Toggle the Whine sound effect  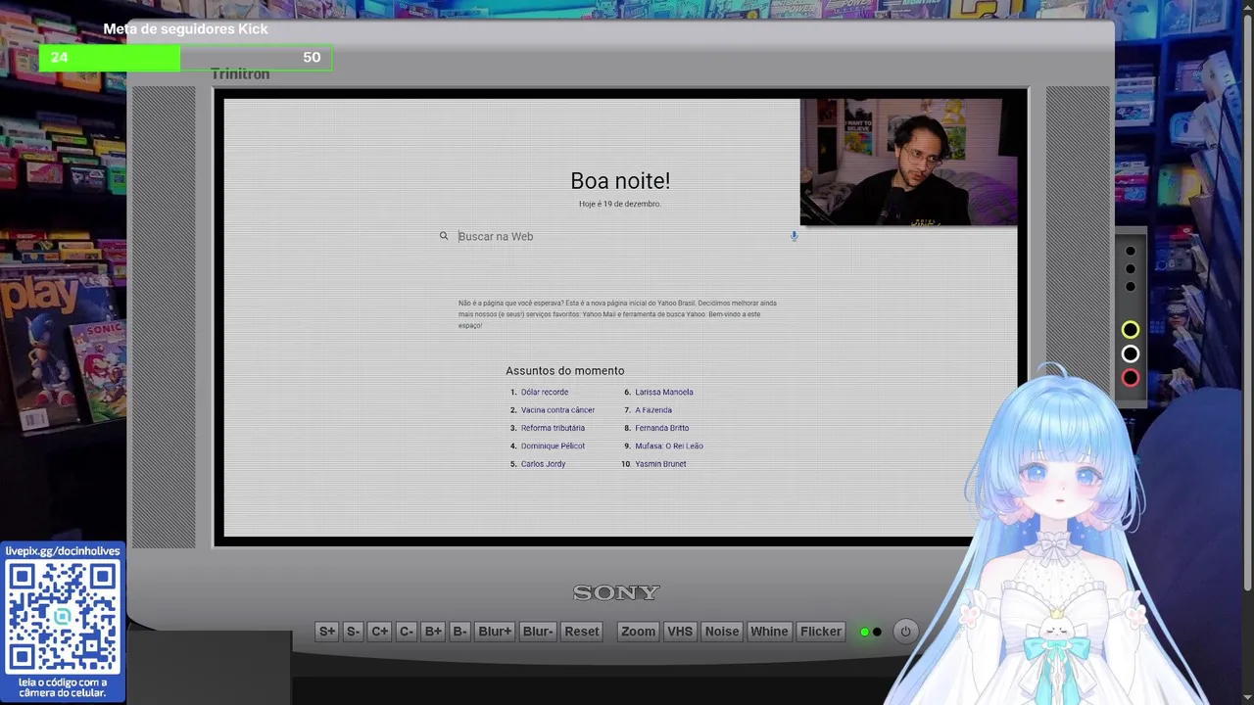tap(769, 632)
